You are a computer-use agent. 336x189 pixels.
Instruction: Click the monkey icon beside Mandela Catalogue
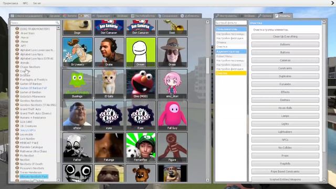pos(17,147)
